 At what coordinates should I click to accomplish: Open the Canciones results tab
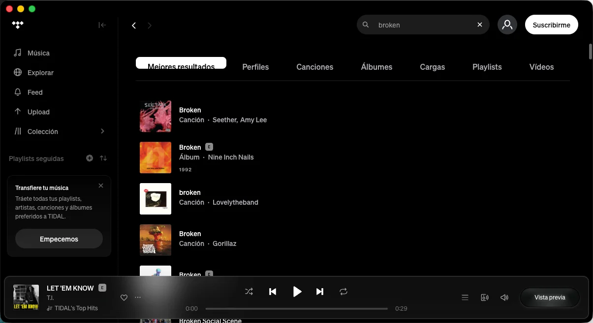(314, 67)
